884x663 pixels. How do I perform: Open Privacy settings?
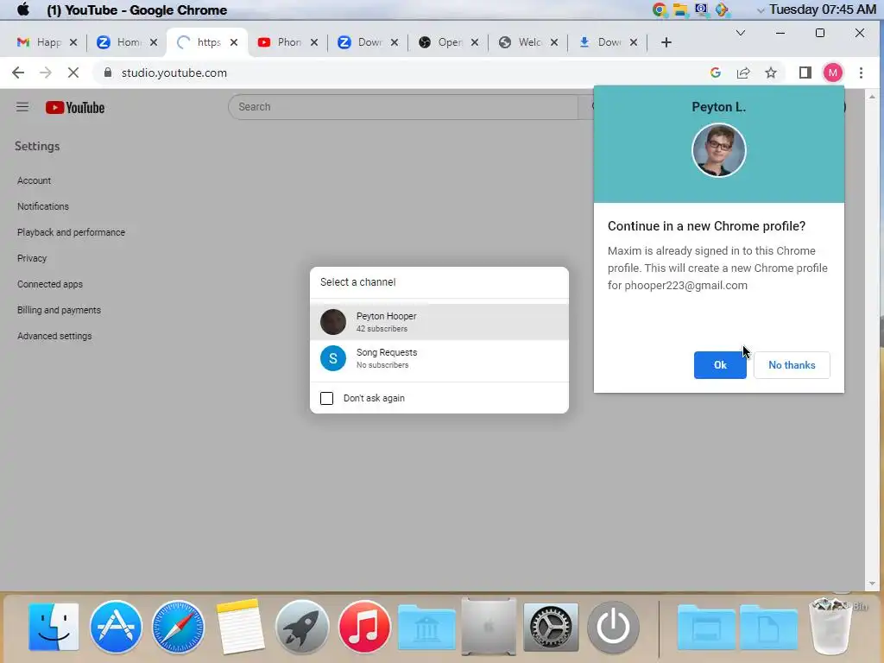point(32,258)
